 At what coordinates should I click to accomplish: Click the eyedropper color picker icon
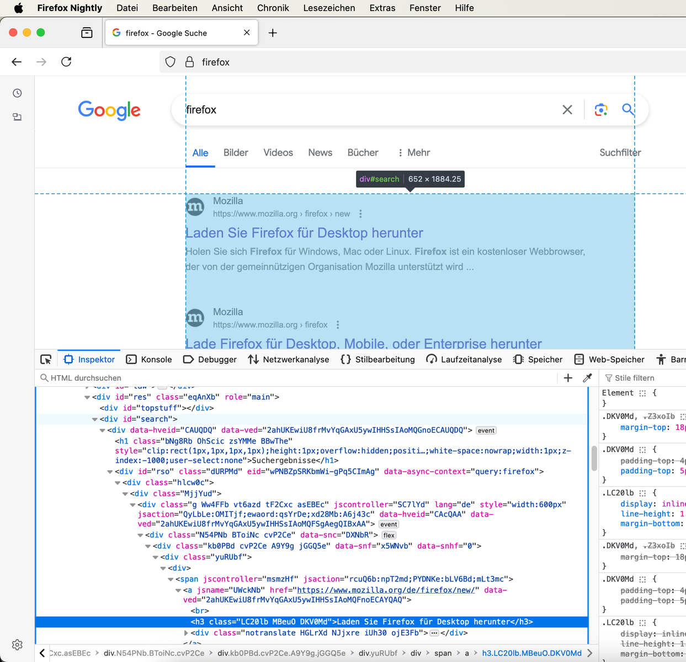(587, 378)
